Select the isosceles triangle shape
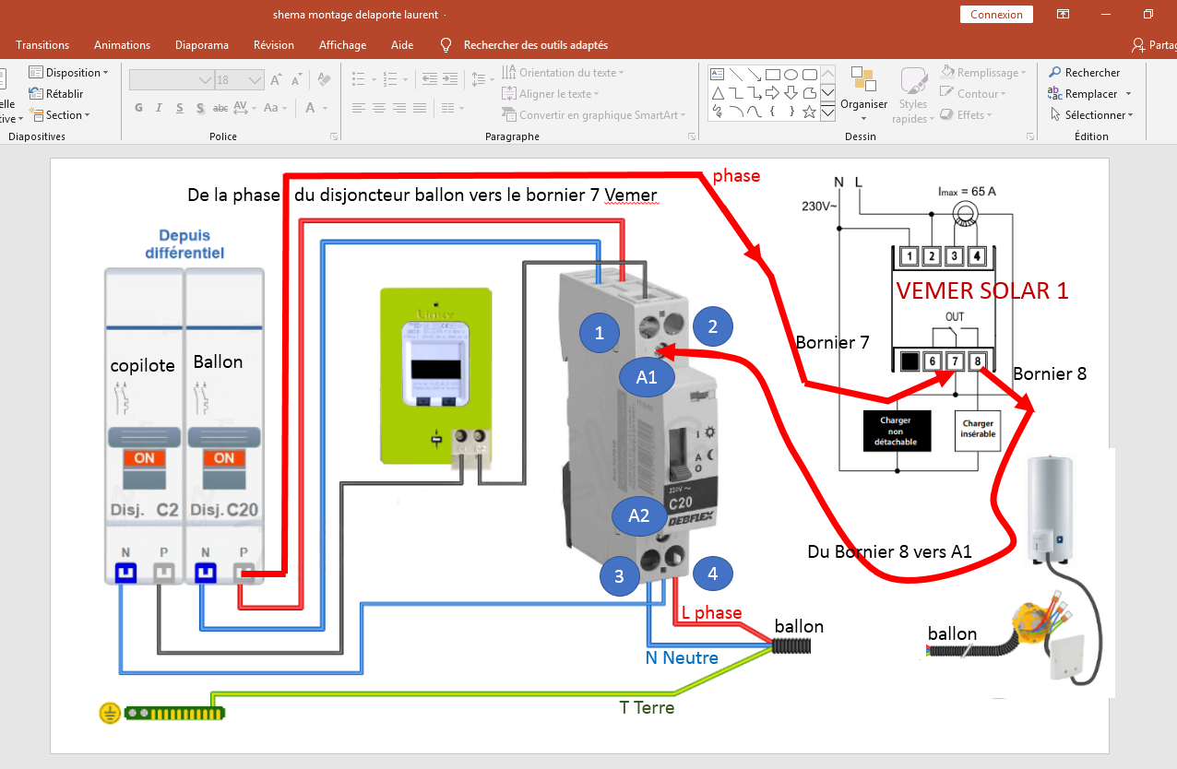Screen dimensions: 1177x769 click(x=717, y=93)
